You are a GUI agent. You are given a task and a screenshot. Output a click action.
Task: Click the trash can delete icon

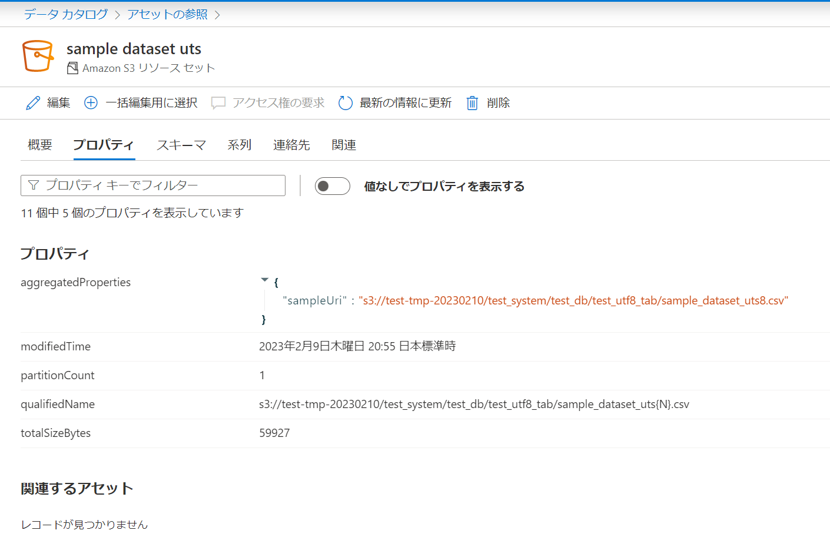472,103
